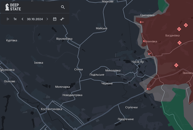This screenshot has height=130, width=193.
Task: Click the 30.10.2024 date text
Action: click(x=35, y=19)
